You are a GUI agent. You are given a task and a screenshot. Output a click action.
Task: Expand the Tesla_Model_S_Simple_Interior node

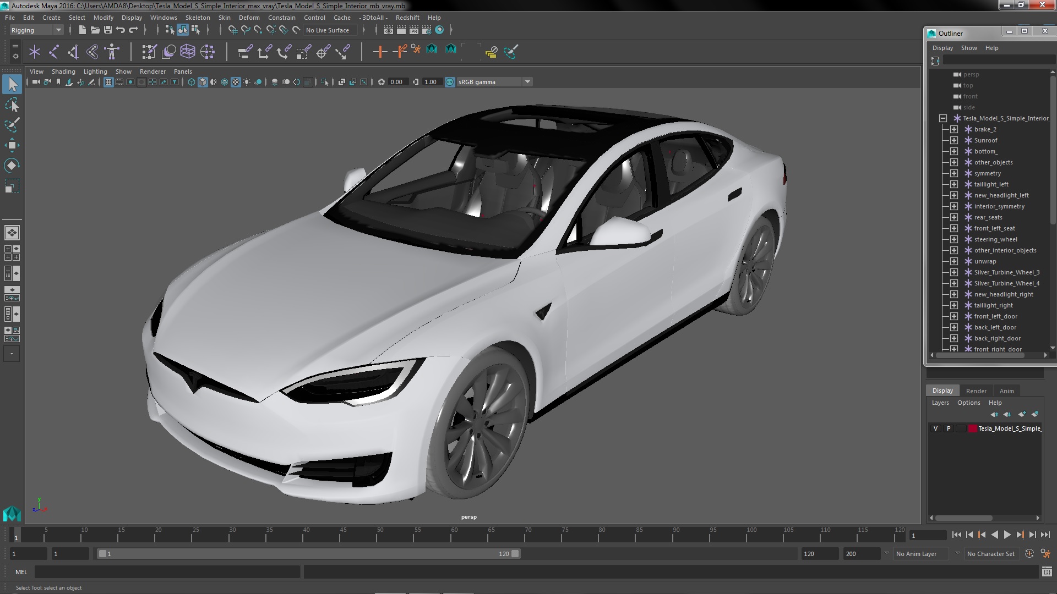942,118
